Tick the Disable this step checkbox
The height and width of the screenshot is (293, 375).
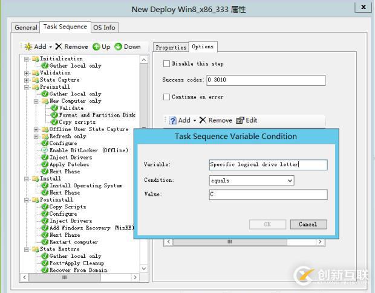pyautogui.click(x=166, y=64)
